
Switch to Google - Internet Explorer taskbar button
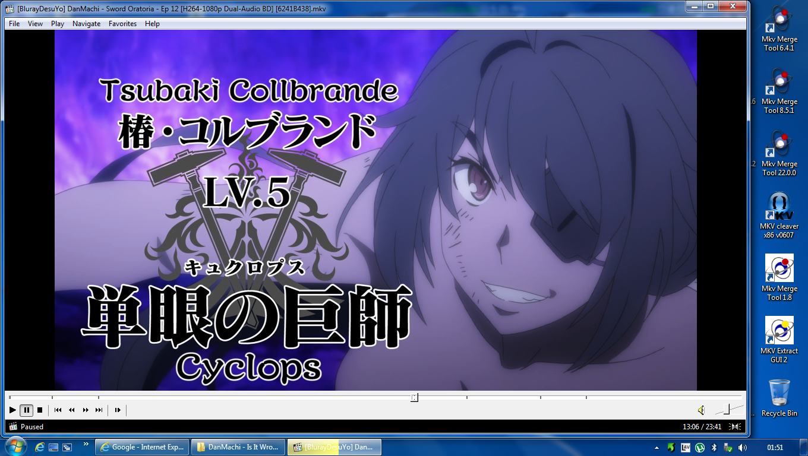143,447
